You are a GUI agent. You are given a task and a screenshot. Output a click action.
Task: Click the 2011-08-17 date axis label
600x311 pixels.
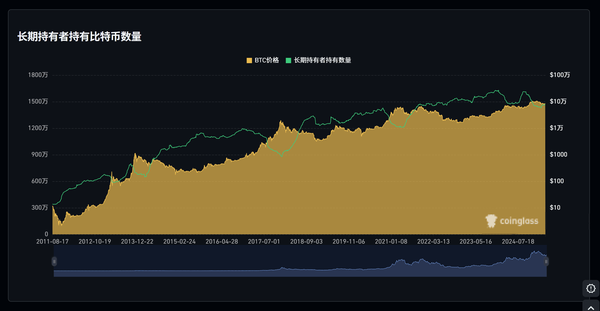coord(52,241)
